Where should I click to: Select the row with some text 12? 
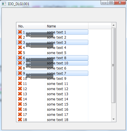(52, 89)
